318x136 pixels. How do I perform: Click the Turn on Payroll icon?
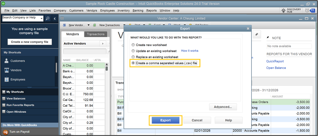point(5,132)
